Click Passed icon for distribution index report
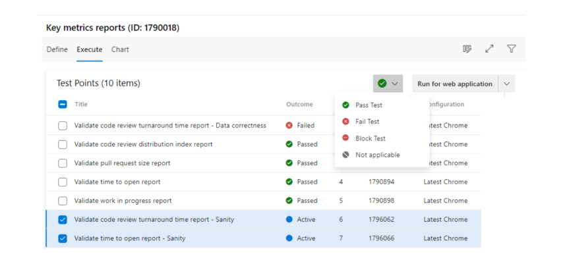 (x=289, y=144)
